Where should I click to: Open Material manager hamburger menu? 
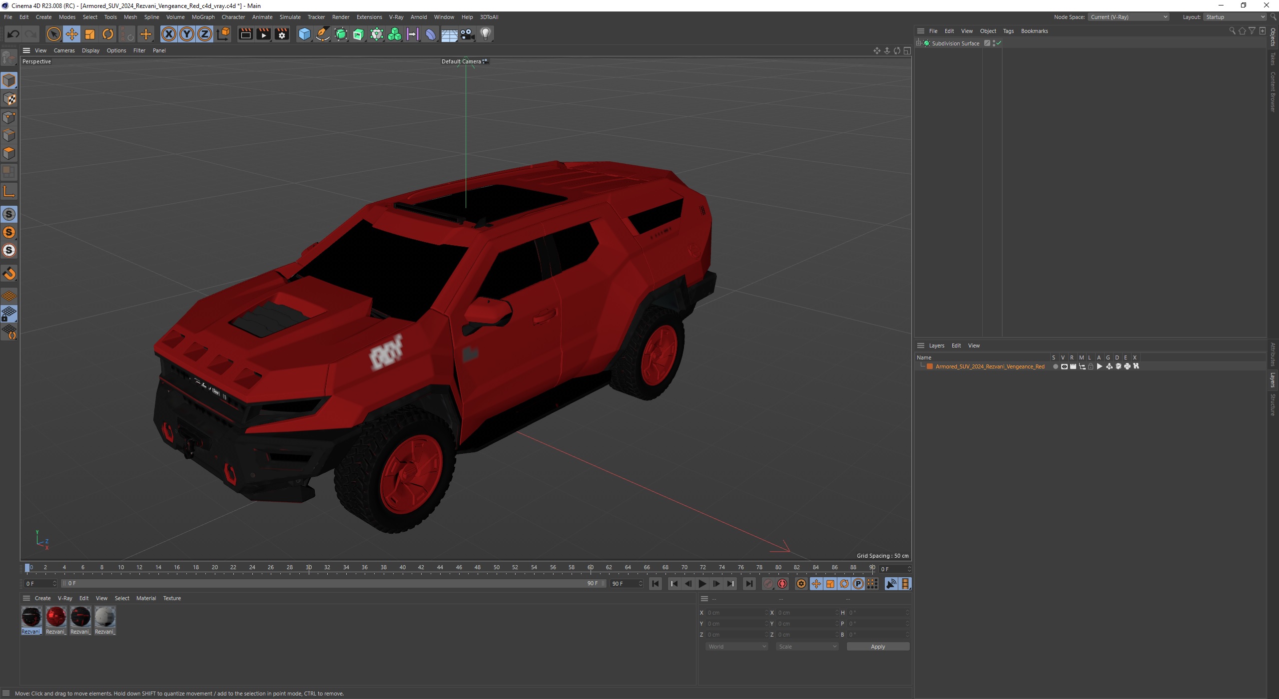(26, 598)
